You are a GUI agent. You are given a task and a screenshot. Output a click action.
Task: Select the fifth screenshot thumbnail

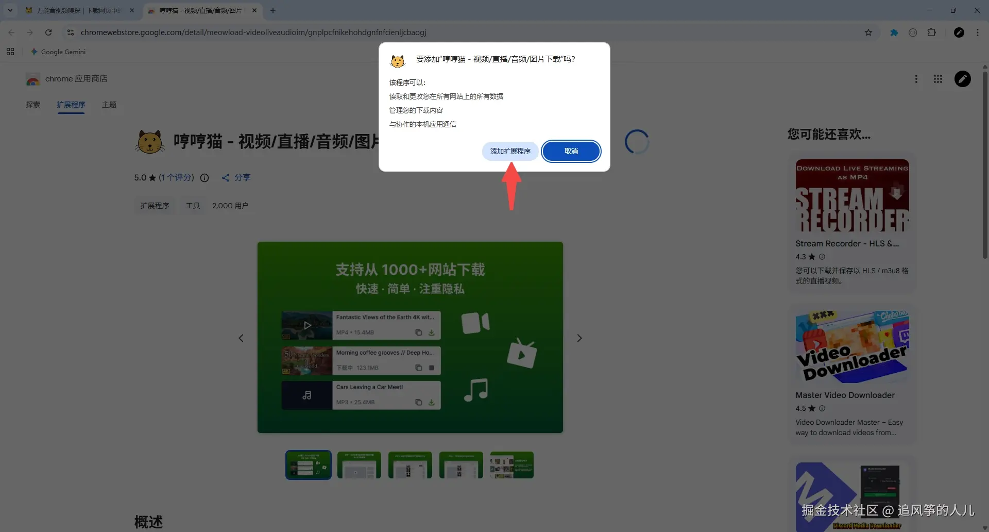click(x=512, y=465)
